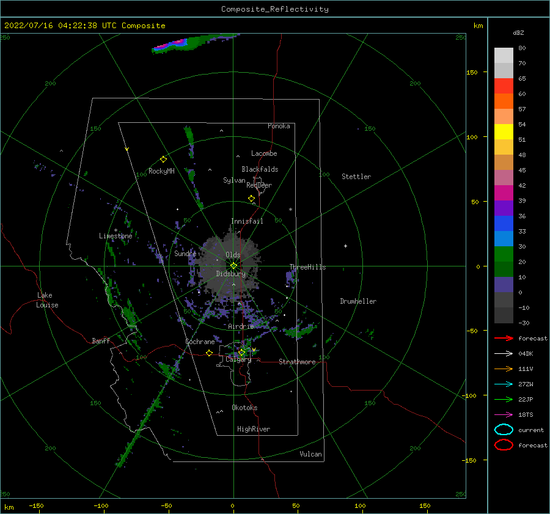The height and width of the screenshot is (514, 550).
Task: Click the yellow diamond marker below RedDeer
Action: [x=251, y=199]
